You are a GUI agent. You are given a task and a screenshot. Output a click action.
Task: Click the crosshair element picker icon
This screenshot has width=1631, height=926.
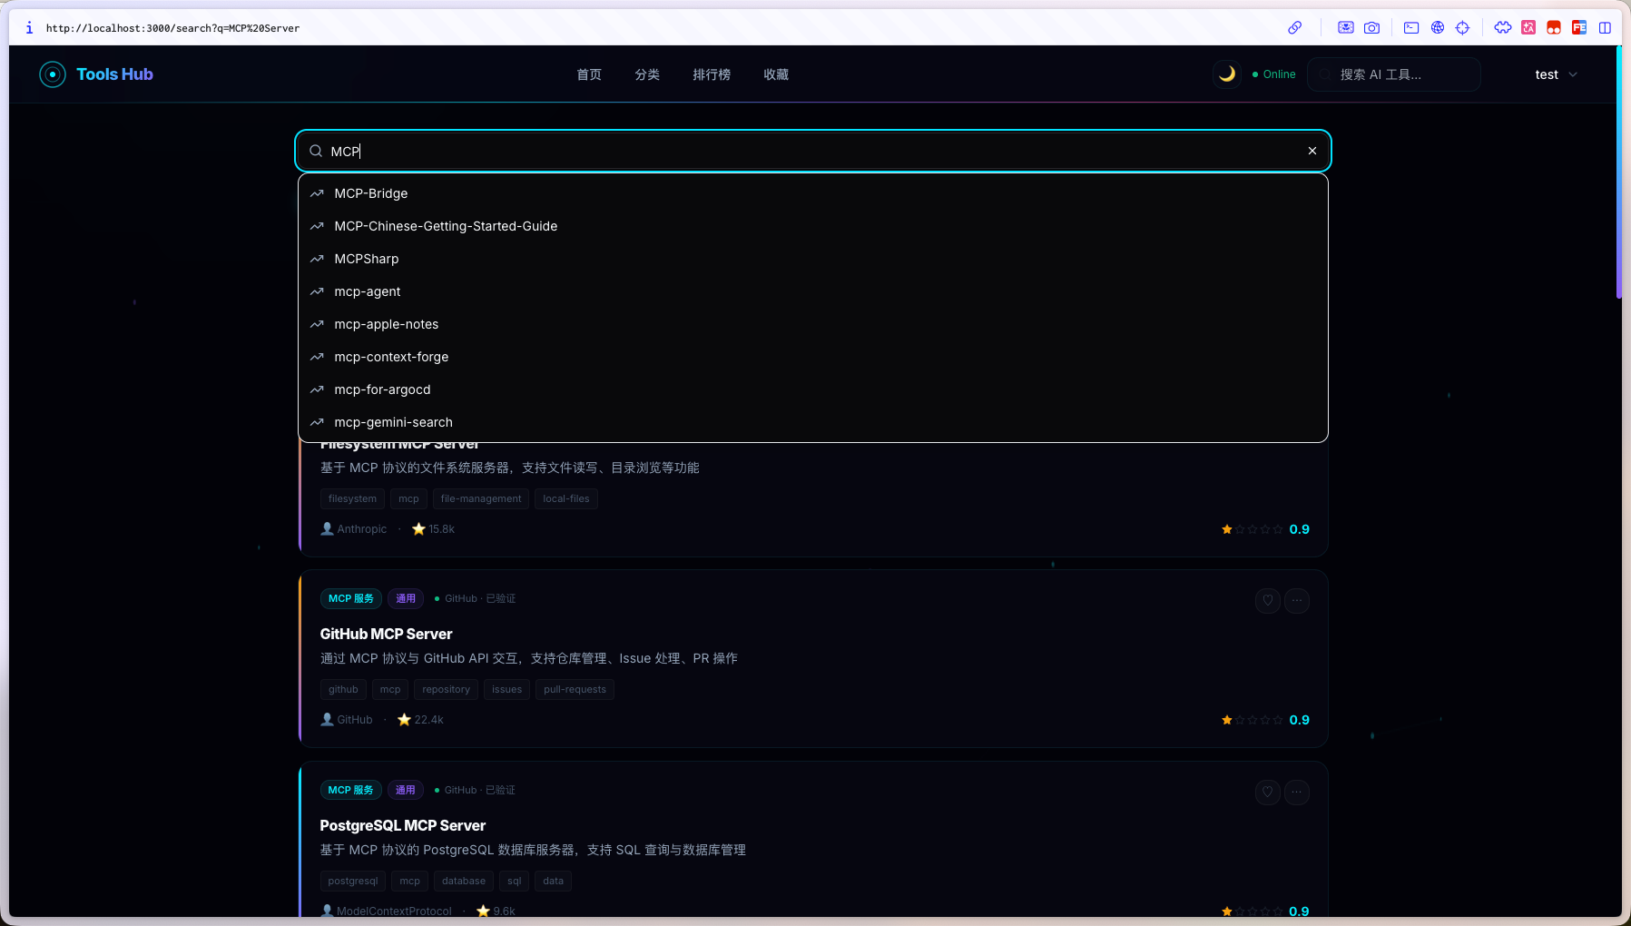click(x=1462, y=28)
